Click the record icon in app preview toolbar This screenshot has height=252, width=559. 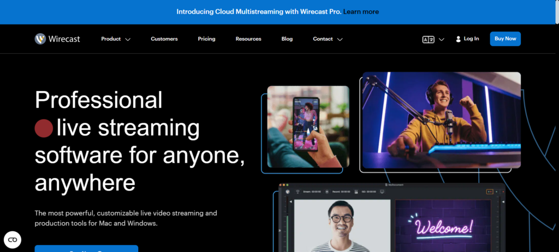click(x=326, y=192)
